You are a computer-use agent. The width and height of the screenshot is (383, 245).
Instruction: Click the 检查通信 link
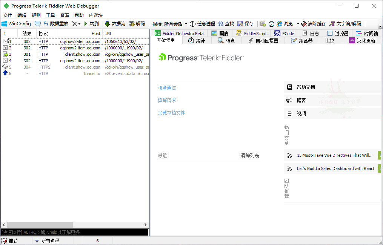point(167,88)
